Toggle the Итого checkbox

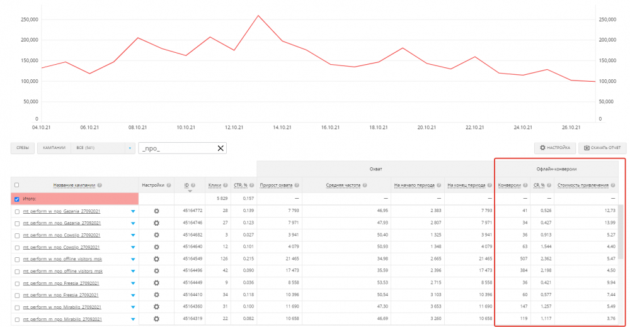click(16, 199)
